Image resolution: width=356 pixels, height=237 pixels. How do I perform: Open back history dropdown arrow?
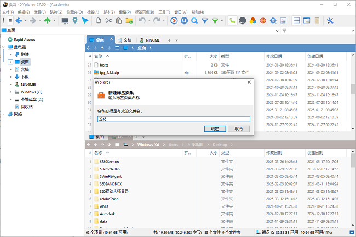(26, 21)
